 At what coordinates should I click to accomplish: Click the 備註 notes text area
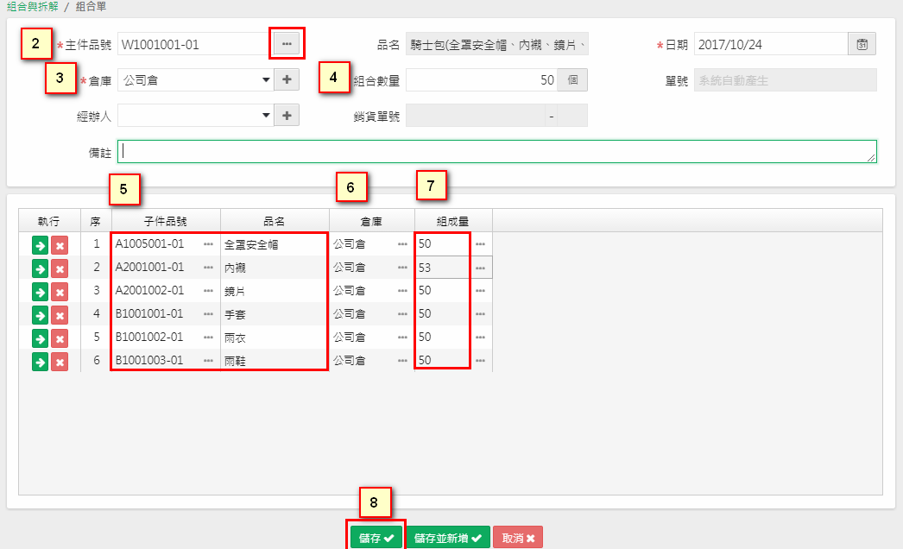tap(497, 152)
